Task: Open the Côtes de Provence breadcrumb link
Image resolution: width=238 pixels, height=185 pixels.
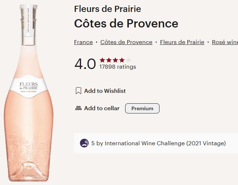Action: tap(126, 42)
